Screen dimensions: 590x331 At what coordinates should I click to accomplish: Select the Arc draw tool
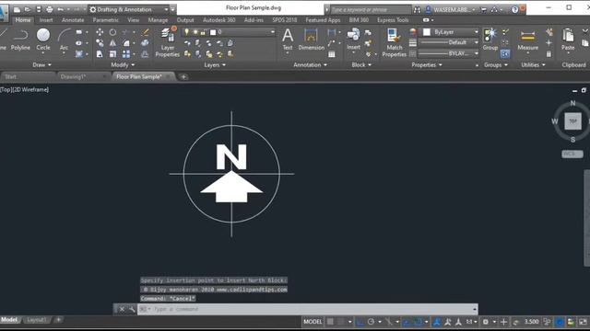[x=64, y=40]
